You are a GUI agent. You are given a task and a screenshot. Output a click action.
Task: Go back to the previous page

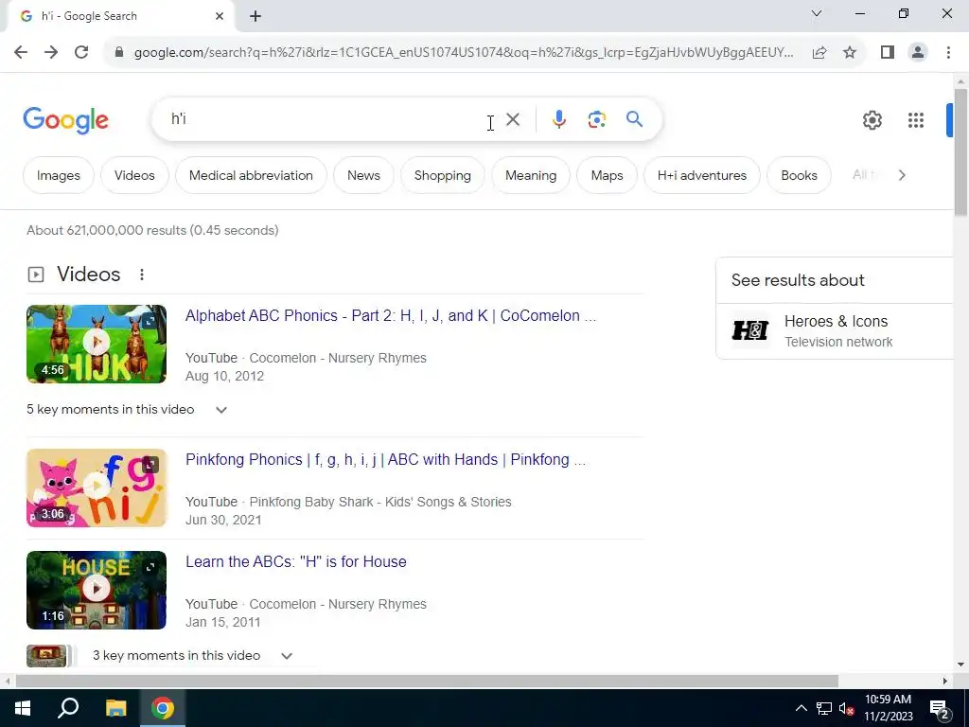[21, 53]
